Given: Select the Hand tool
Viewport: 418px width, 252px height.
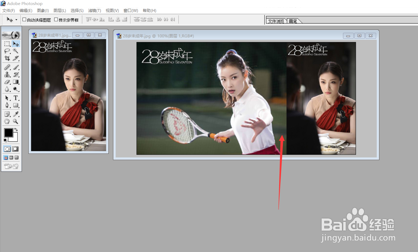Looking at the screenshot, I should pos(7,121).
